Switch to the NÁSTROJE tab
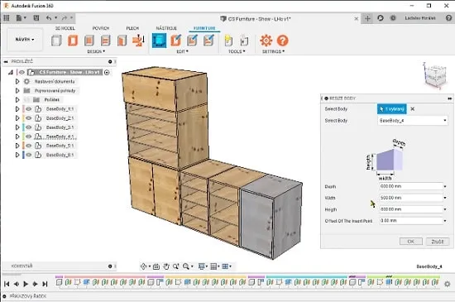This screenshot has width=455, height=302. point(166,28)
